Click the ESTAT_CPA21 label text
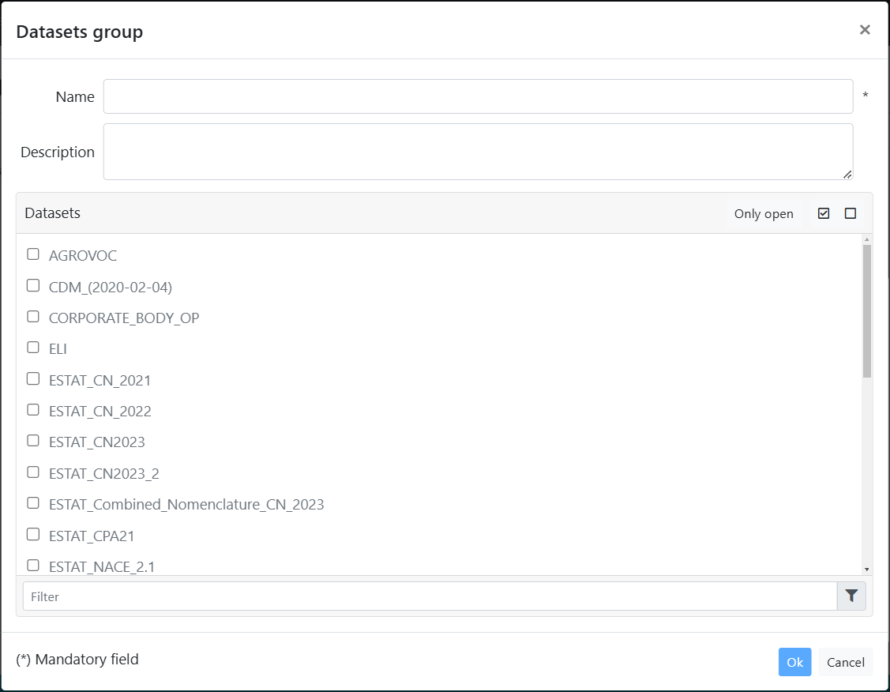The width and height of the screenshot is (890, 692). click(92, 536)
